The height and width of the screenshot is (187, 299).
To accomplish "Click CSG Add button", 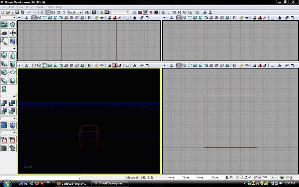I will 4,103.
